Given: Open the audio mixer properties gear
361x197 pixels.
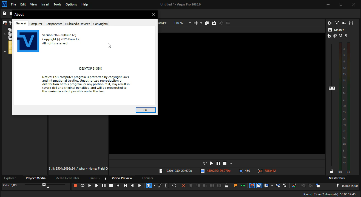Looking at the screenshot, I should (330, 23).
